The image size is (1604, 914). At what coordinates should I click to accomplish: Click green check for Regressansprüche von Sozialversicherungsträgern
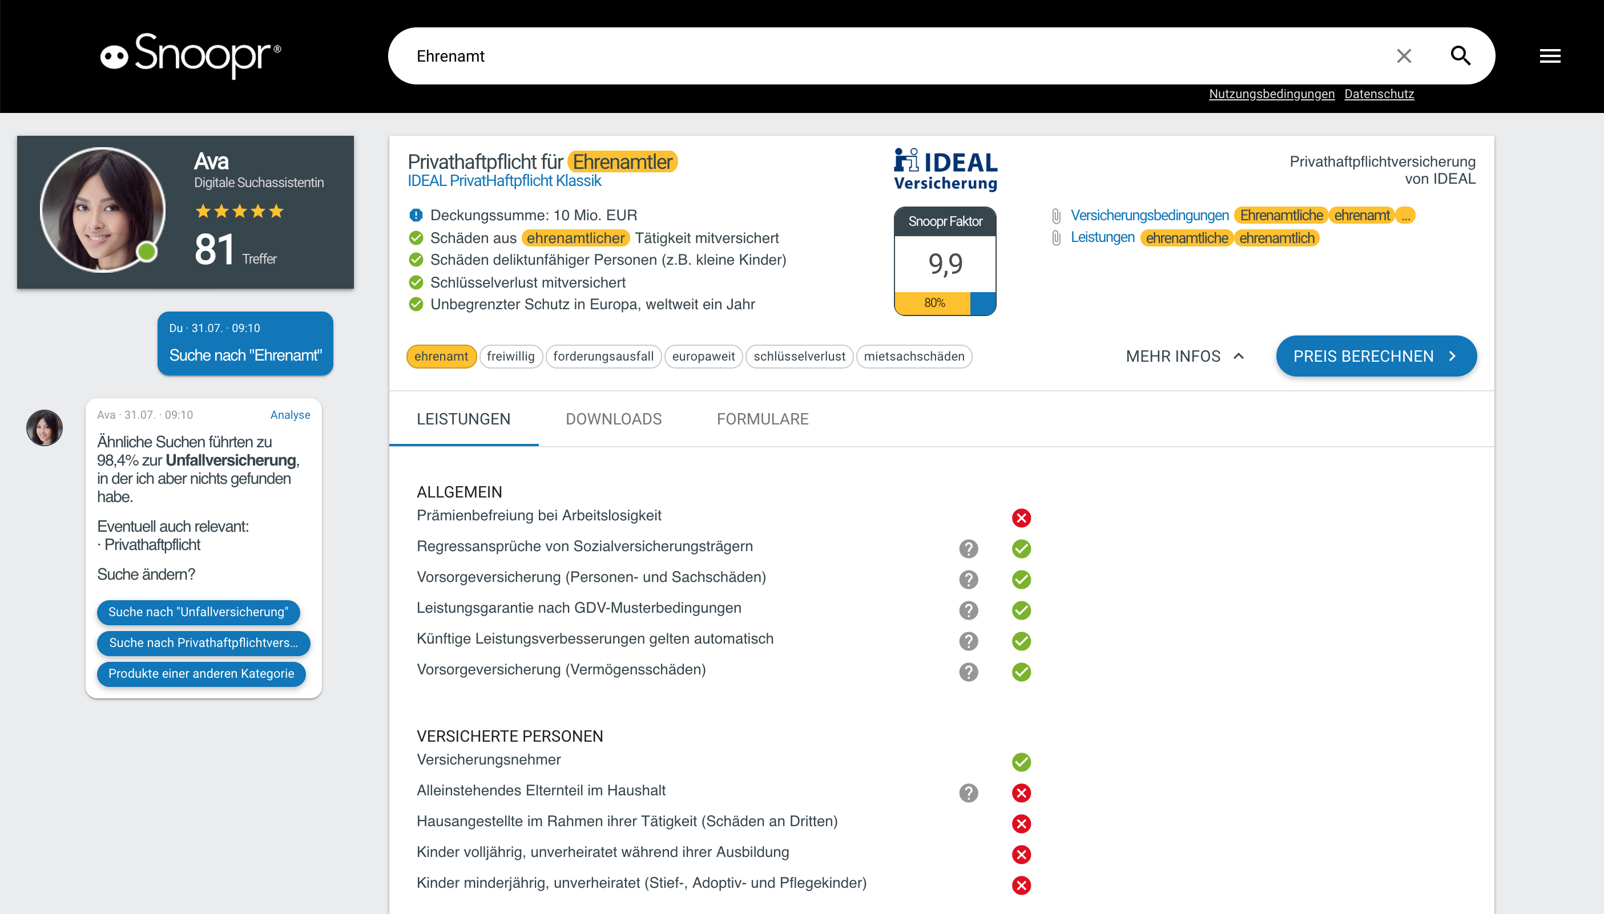coord(1021,549)
